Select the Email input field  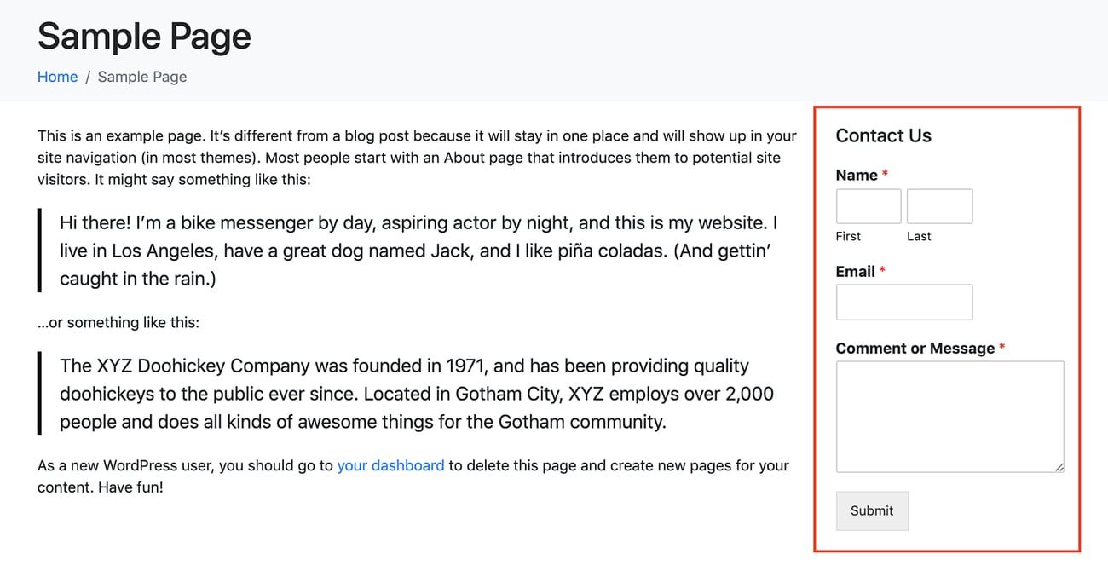point(903,302)
